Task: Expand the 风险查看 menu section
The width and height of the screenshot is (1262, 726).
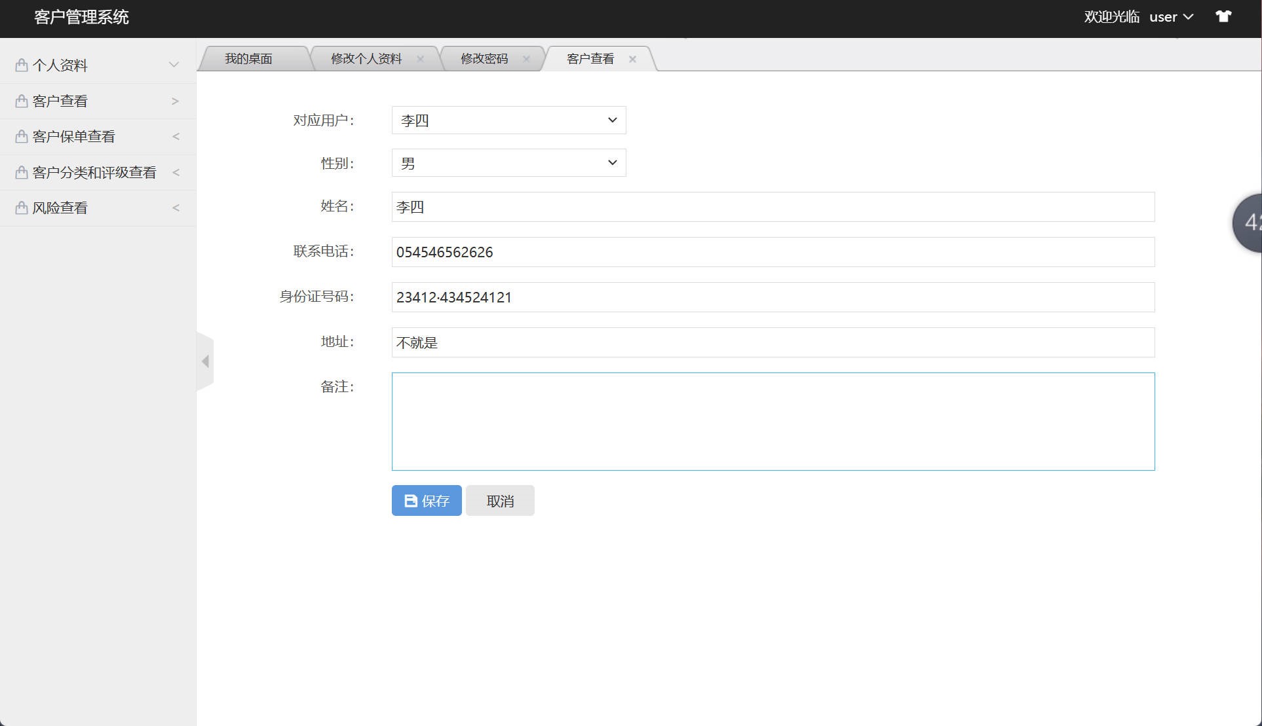Action: point(176,208)
